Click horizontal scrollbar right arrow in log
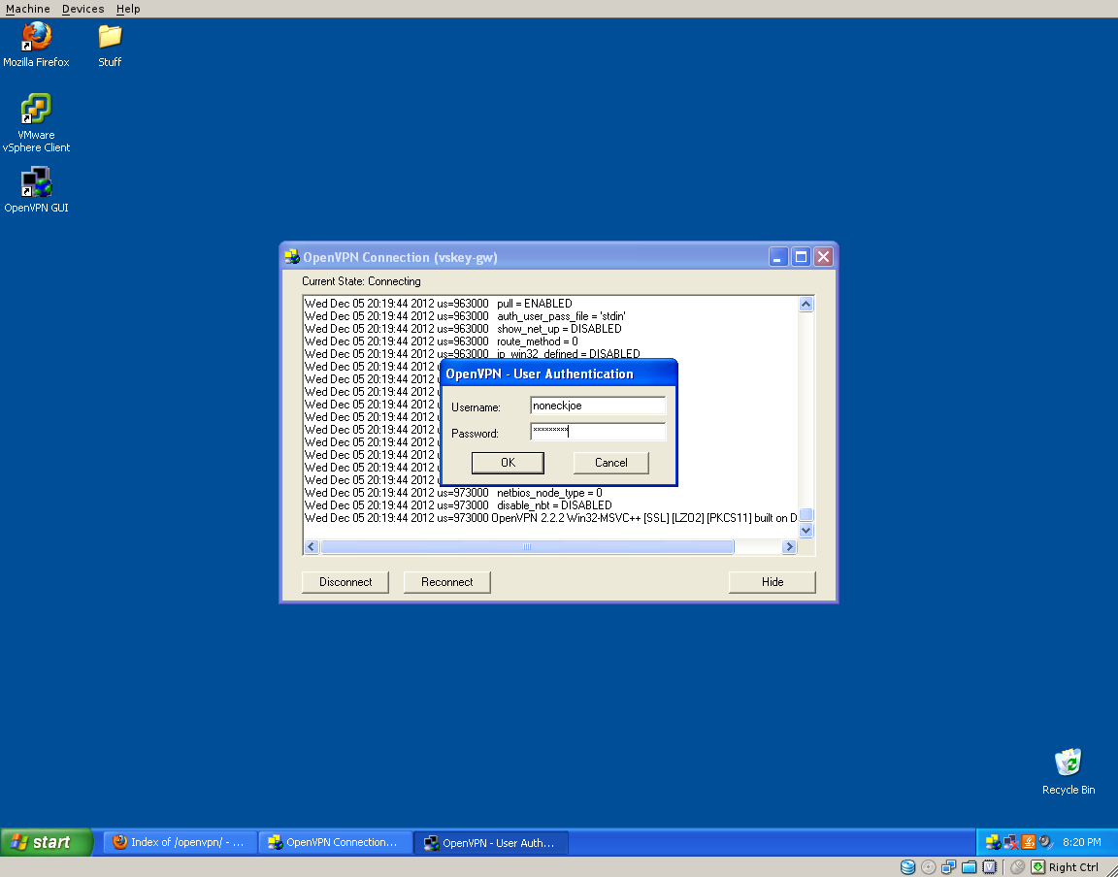1118x877 pixels. point(789,547)
